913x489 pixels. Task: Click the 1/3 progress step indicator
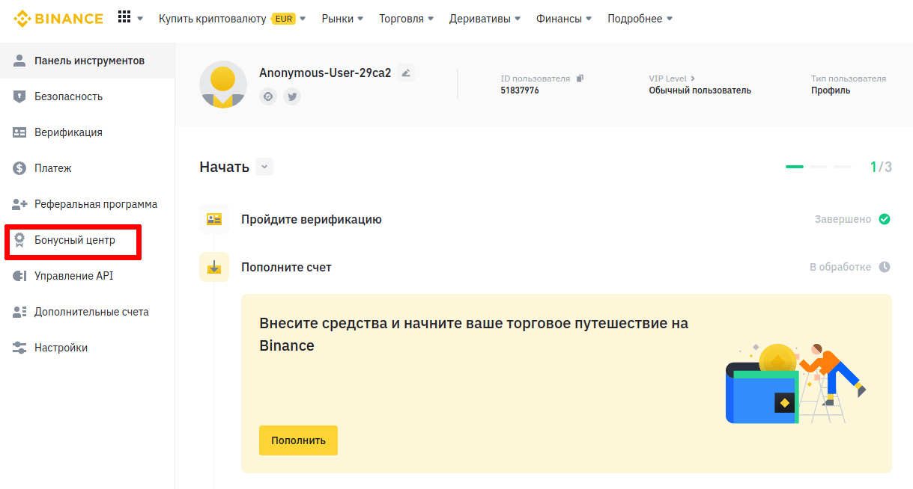[x=880, y=167]
